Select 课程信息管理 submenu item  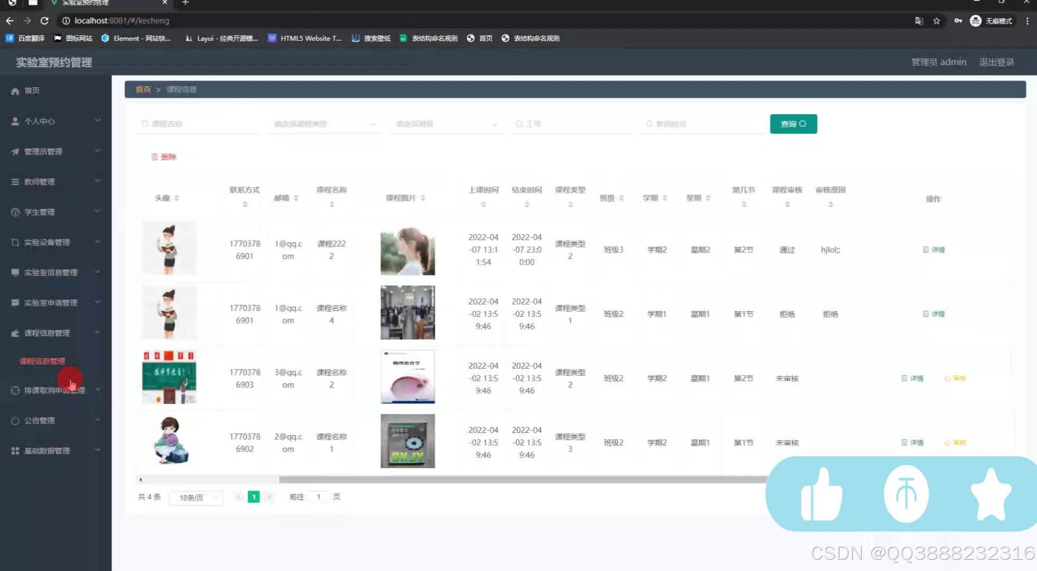pos(42,361)
